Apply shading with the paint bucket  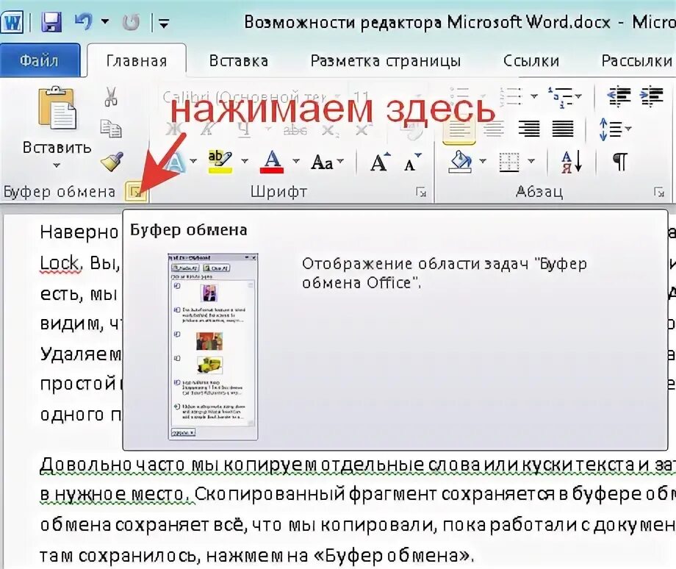[461, 162]
